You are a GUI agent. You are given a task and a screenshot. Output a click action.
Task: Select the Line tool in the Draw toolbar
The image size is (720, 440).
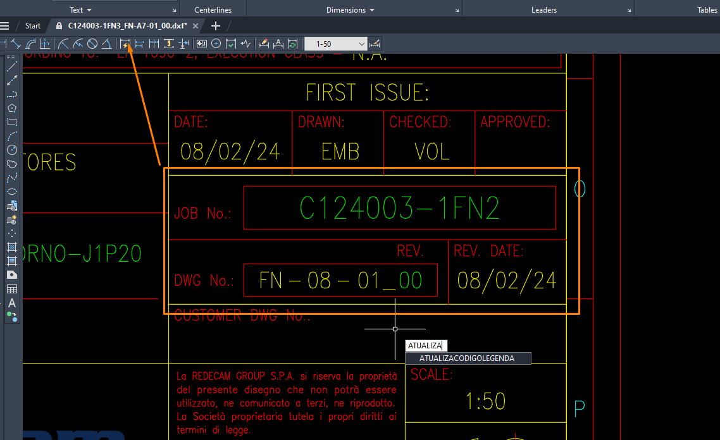tap(11, 66)
